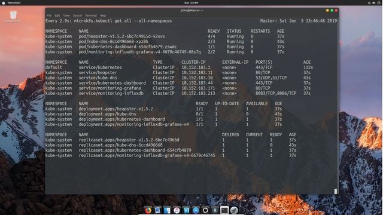
Task: Launch the Mail stamp icon in dock
Action: [157, 210]
